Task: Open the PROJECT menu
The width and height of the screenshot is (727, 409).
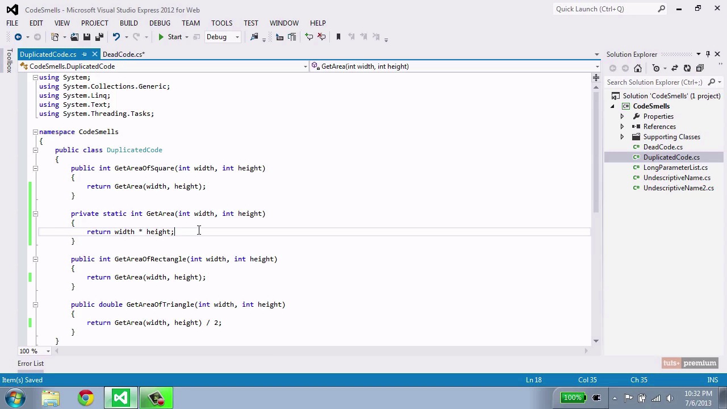Action: pyautogui.click(x=94, y=23)
